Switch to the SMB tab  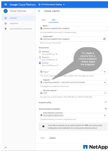pyautogui.click(x=54, y=20)
